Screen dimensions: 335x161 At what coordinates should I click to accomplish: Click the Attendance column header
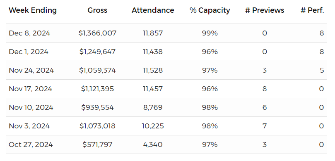(153, 10)
